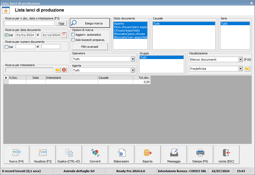This screenshot has width=255, height=175.
Task: Click the Nuovo (F4) button
Action: [17, 155]
